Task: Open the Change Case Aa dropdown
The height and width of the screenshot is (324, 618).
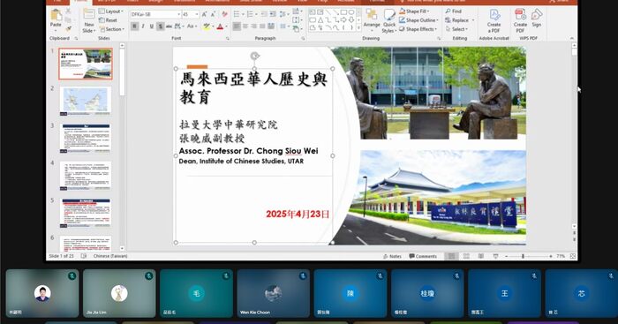Action: click(x=192, y=26)
